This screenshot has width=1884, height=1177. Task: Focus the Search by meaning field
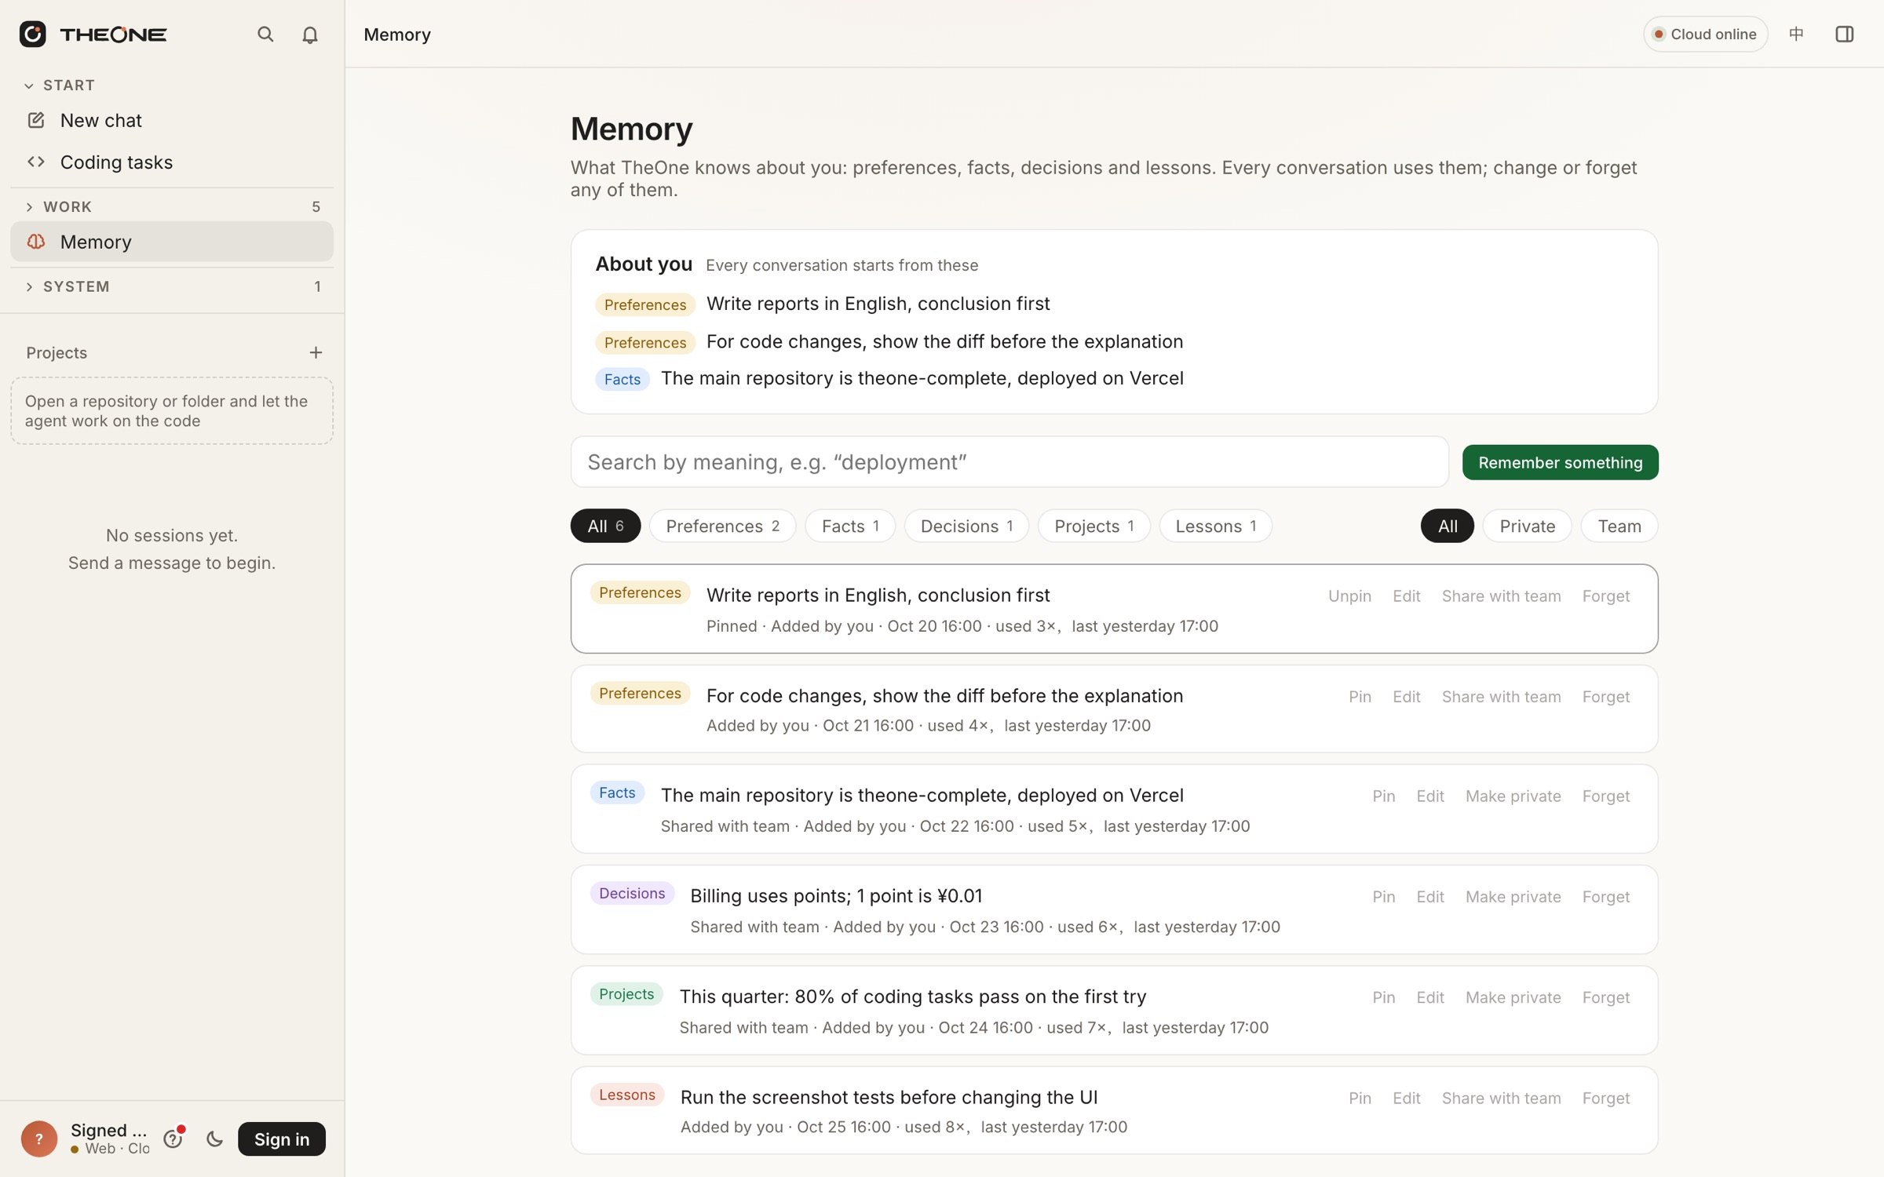pos(1010,462)
